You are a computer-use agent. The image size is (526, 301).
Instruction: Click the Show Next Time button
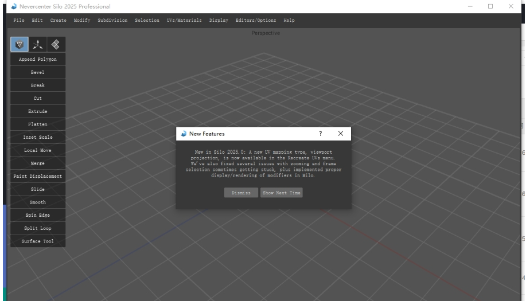pyautogui.click(x=281, y=193)
